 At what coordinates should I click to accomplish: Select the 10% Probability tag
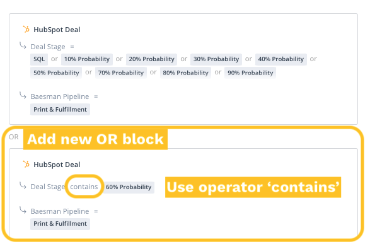coord(87,59)
